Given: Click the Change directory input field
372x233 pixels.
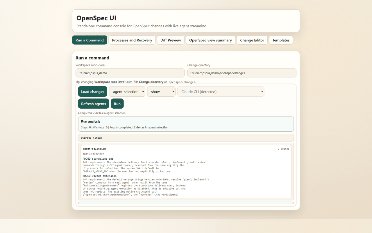Looking at the screenshot, I should [x=242, y=73].
